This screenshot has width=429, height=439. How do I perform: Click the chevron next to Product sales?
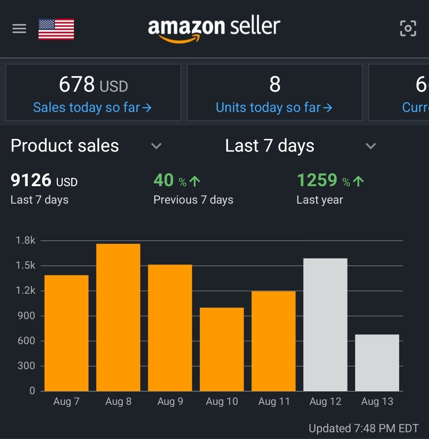156,146
